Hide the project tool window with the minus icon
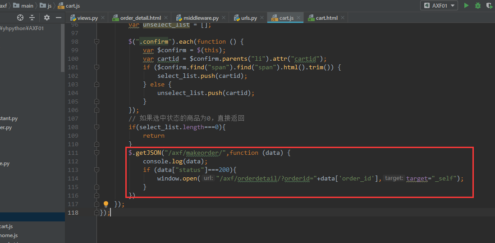495x243 pixels. click(x=58, y=18)
